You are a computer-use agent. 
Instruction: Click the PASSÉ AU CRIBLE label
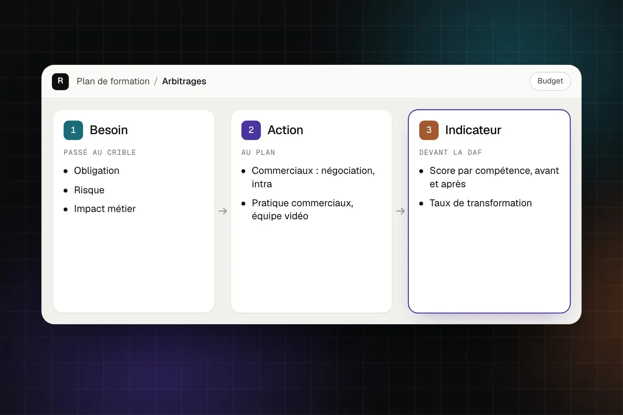point(100,152)
